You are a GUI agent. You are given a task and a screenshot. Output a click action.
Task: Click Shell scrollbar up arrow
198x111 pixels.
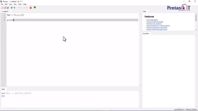click(x=140, y=92)
